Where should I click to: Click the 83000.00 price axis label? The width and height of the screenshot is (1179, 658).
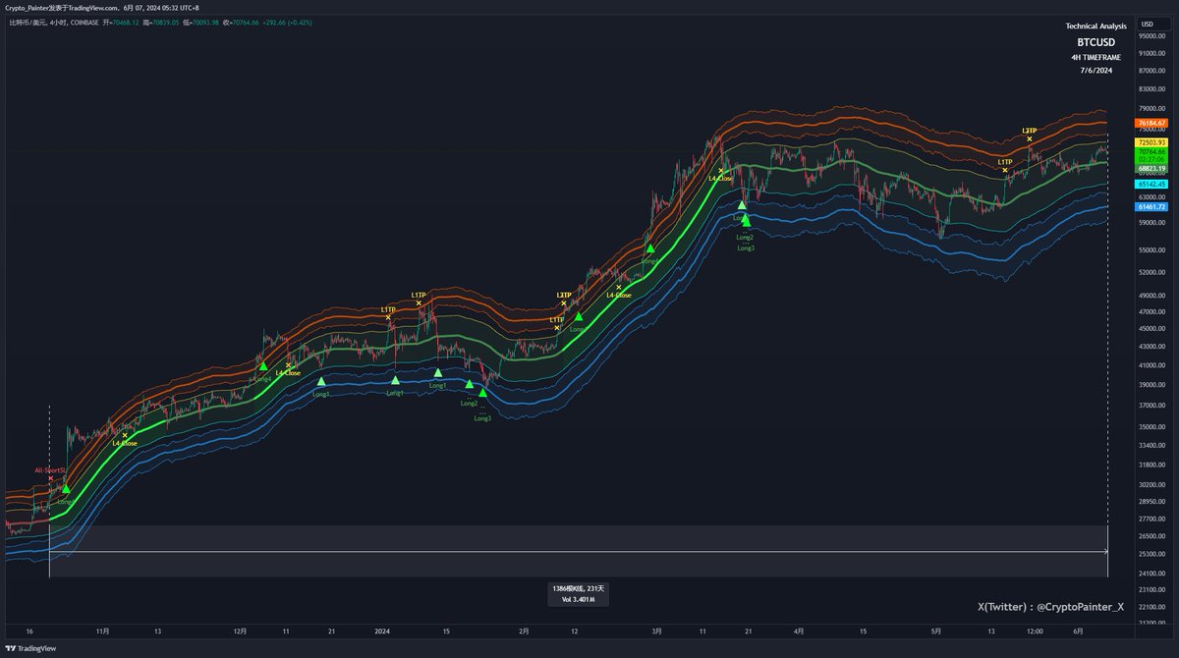click(1151, 89)
